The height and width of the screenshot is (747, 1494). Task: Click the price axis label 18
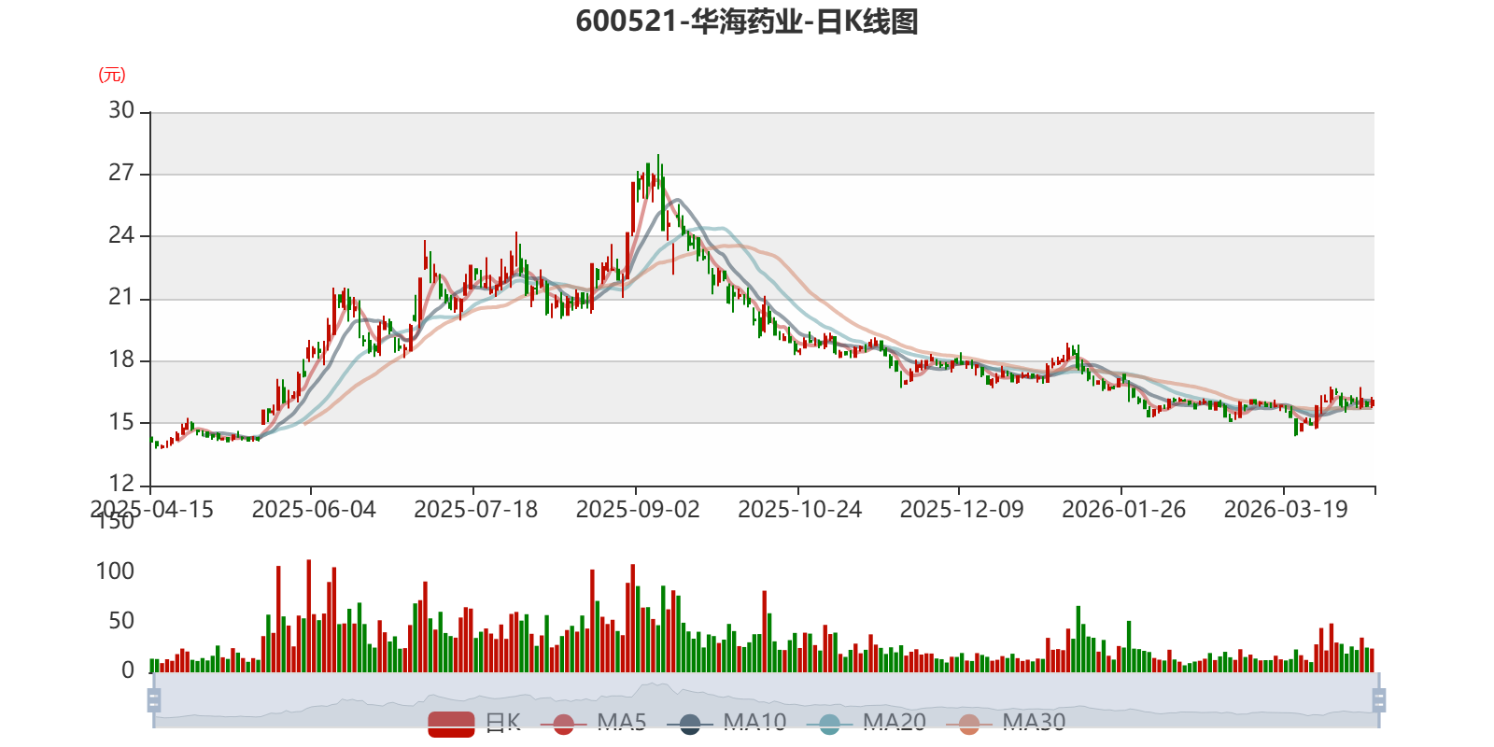(121, 359)
